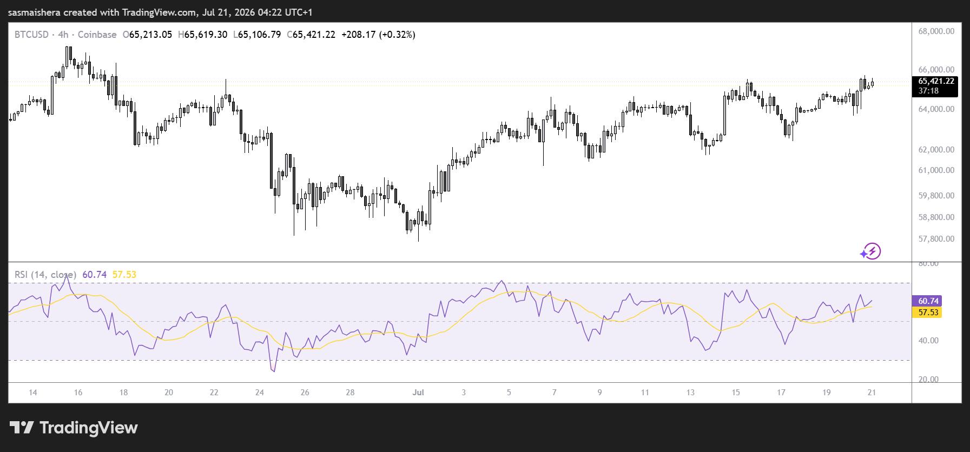Viewport: 970px width, 452px height.
Task: Click the 19 date on time axis
Action: 827,393
